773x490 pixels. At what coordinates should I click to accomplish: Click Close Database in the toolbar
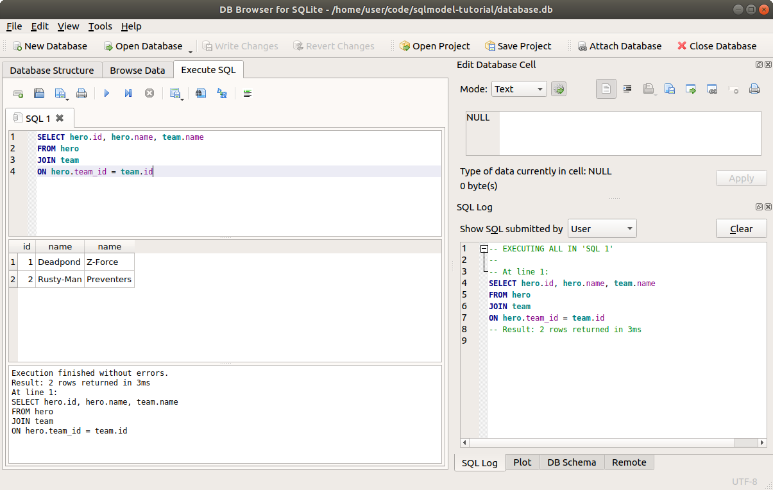click(x=717, y=46)
